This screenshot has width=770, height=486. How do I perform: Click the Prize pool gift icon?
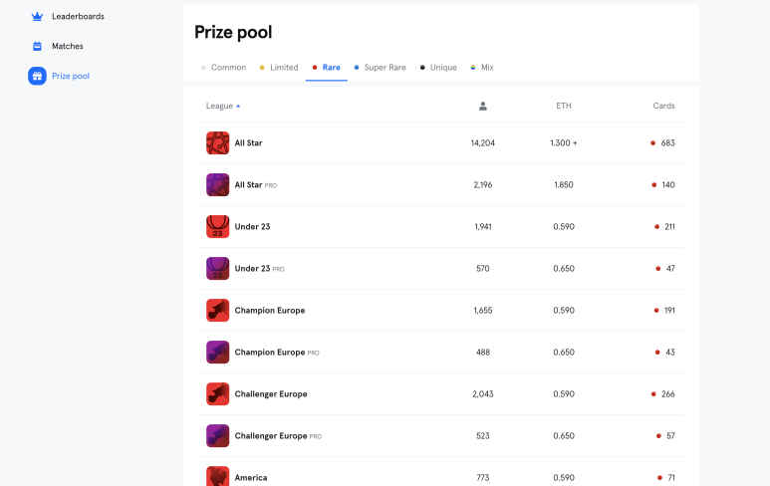pos(37,76)
